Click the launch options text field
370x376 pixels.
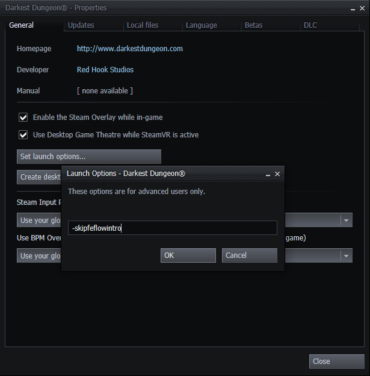(x=172, y=228)
